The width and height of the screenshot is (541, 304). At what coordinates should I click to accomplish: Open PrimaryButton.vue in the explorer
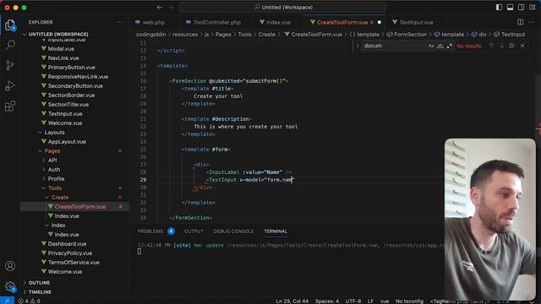[71, 68]
